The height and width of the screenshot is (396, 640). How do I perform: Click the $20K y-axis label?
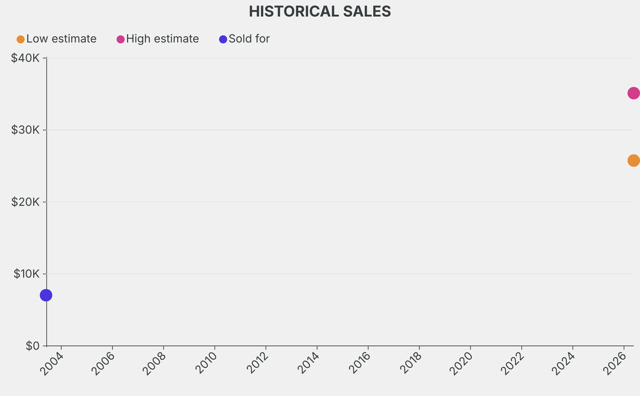coord(25,202)
